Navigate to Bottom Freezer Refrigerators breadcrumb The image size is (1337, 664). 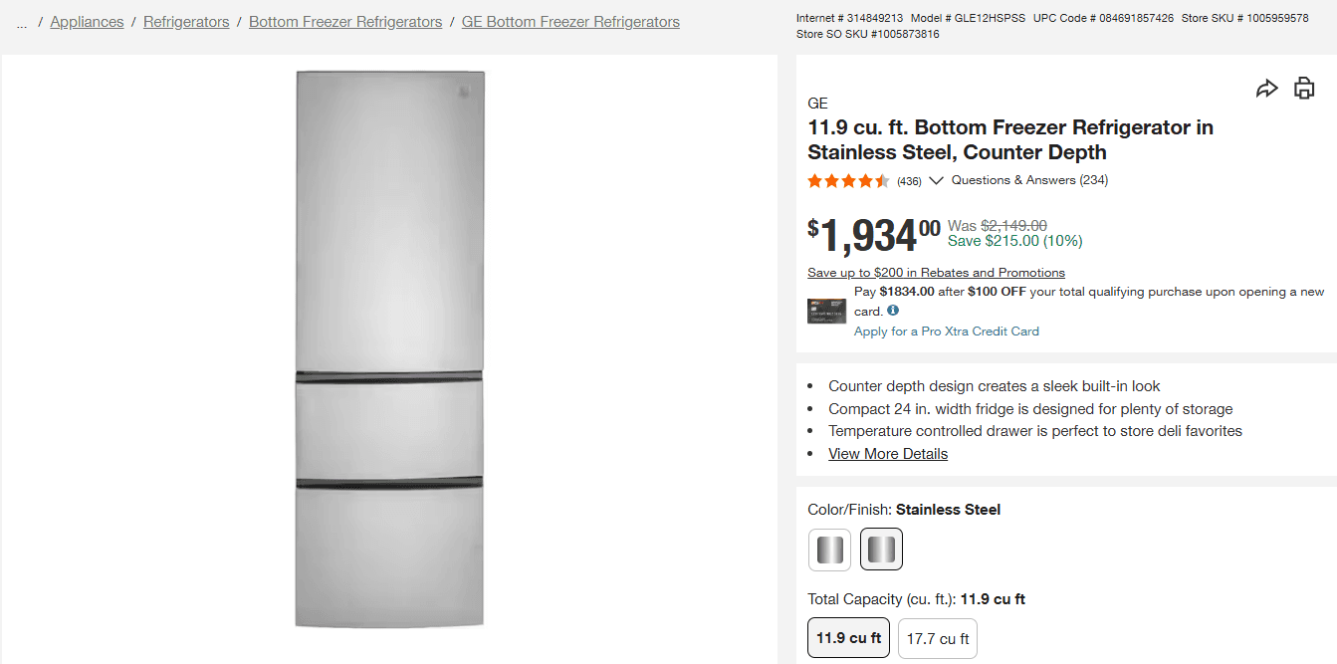click(344, 21)
